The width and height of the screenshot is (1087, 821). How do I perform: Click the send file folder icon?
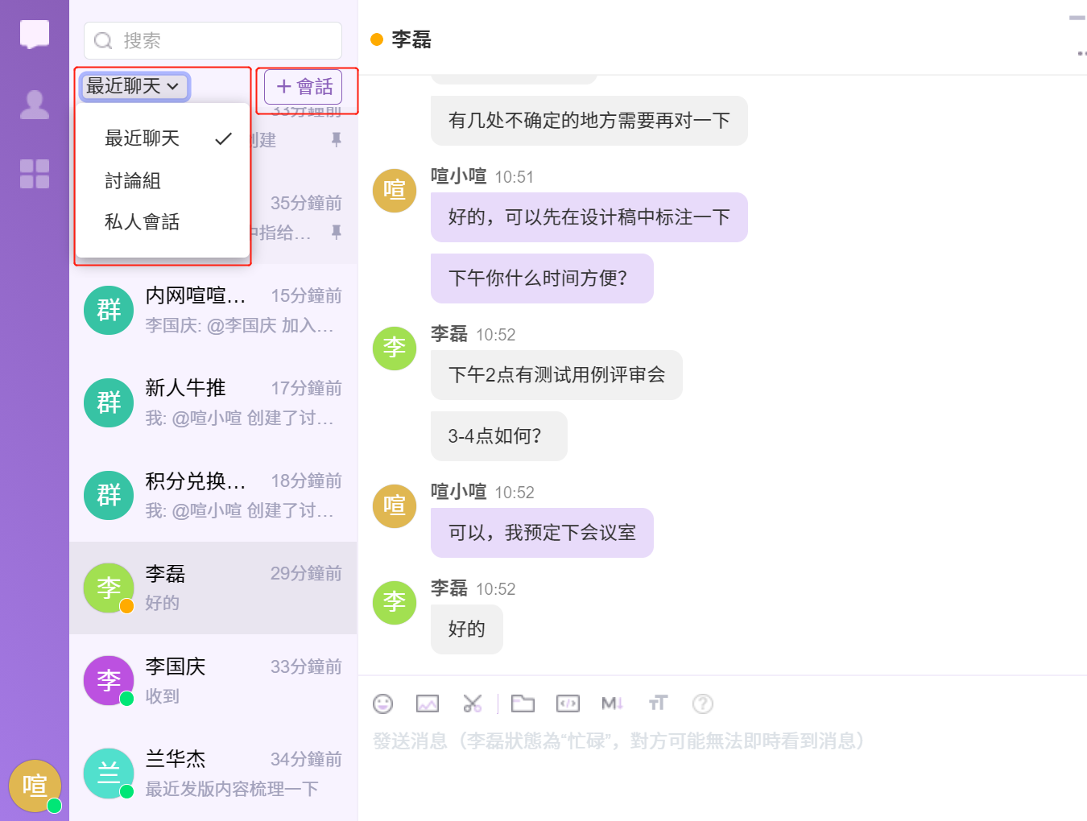pos(523,704)
